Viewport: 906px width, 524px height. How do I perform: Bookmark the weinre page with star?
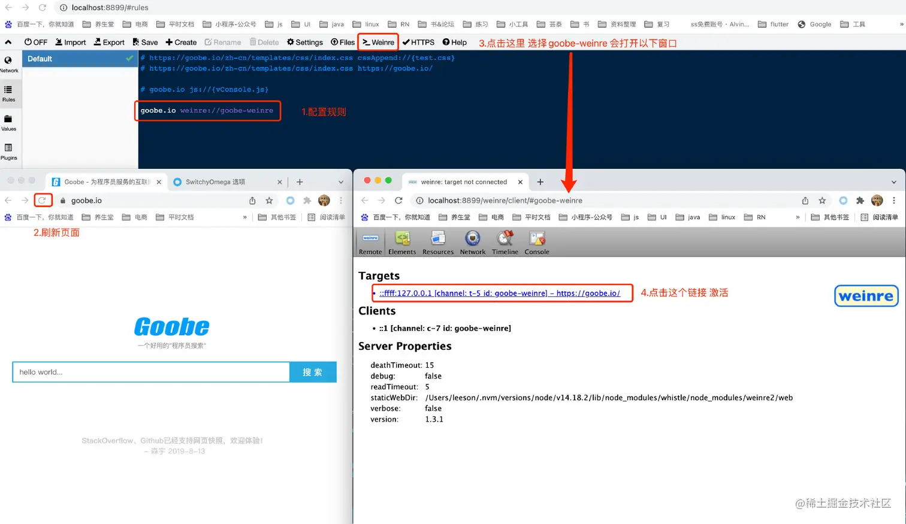[x=822, y=201]
